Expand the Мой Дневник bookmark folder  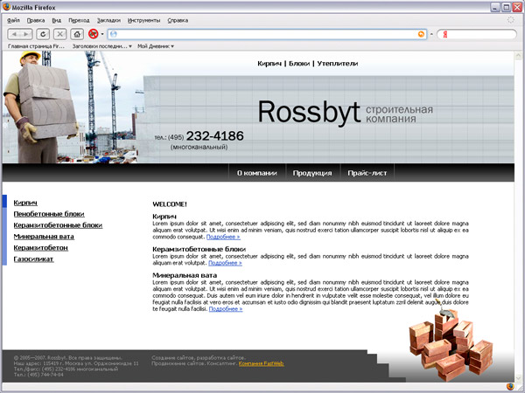(172, 45)
